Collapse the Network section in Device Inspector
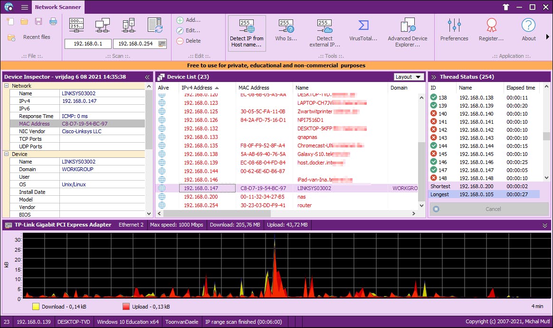The width and height of the screenshot is (553, 328). click(x=7, y=86)
